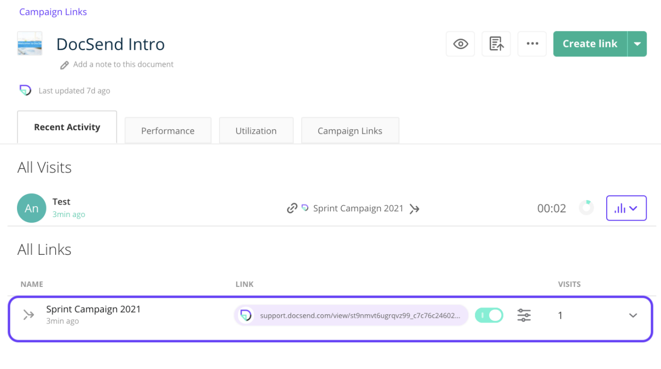Viewport: 661px width, 369px height.
Task: Click the DocSend Intro document thumbnail
Action: (x=29, y=43)
